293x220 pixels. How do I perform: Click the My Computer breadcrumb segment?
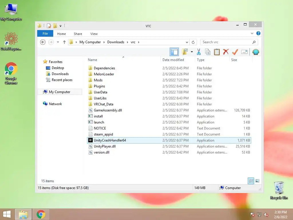90,42
